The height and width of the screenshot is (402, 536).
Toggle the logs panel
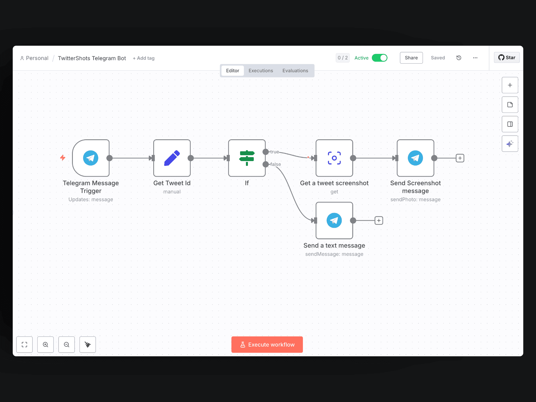tap(510, 124)
